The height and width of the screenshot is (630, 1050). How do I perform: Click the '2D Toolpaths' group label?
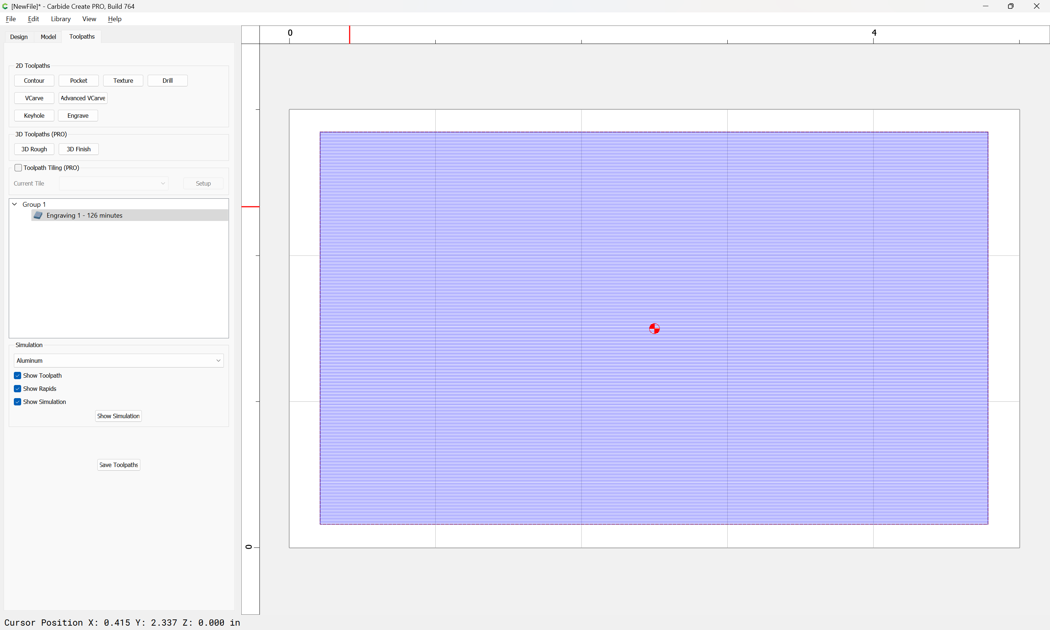point(33,66)
